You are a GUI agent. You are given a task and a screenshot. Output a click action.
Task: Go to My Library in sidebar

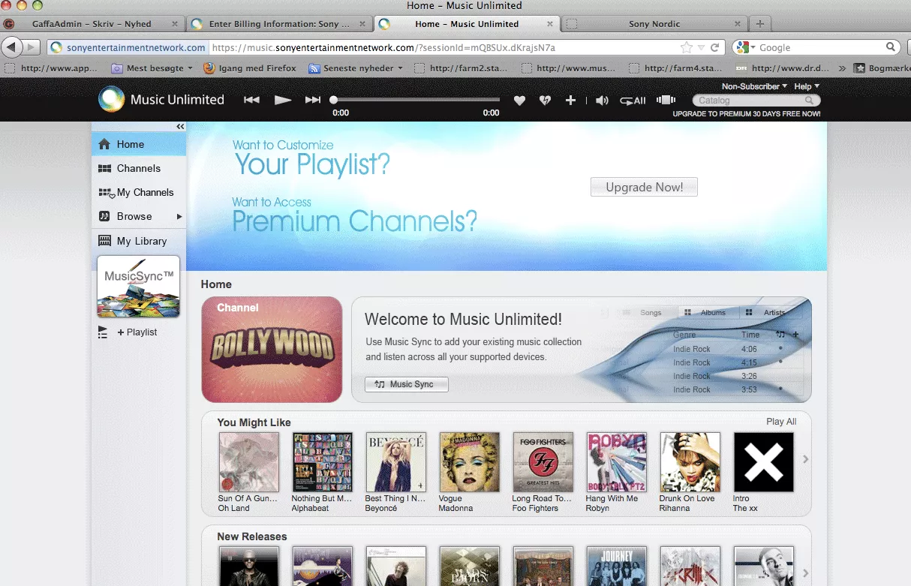click(x=141, y=241)
